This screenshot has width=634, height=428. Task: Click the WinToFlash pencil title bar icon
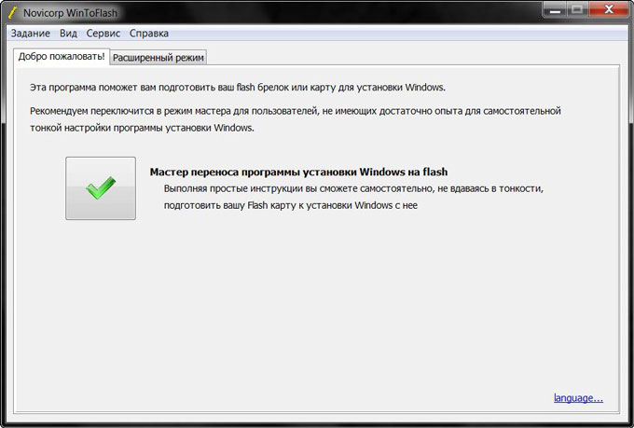tap(13, 13)
